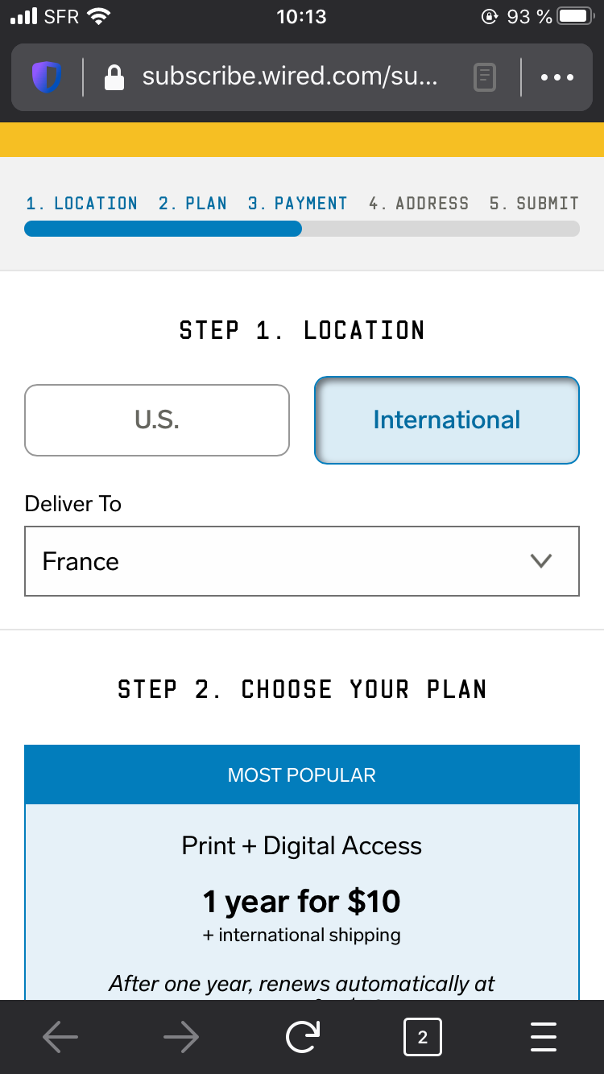Viewport: 604px width, 1074px height.
Task: Select the U.S. location option
Action: tap(157, 420)
